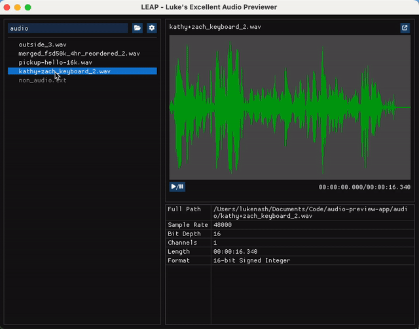Select outside_3.wav in the file list

tap(82, 44)
